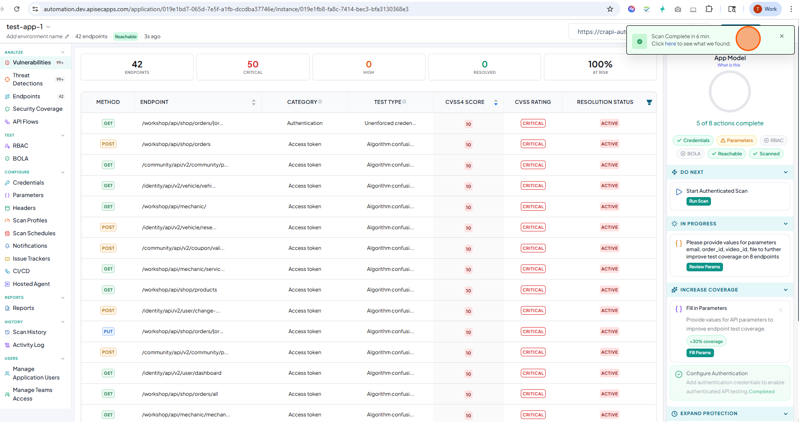This screenshot has width=799, height=422.
Task: Collapse the TEST sidebar section
Action: point(63,135)
